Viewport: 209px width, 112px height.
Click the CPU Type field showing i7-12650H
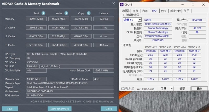(70, 54)
